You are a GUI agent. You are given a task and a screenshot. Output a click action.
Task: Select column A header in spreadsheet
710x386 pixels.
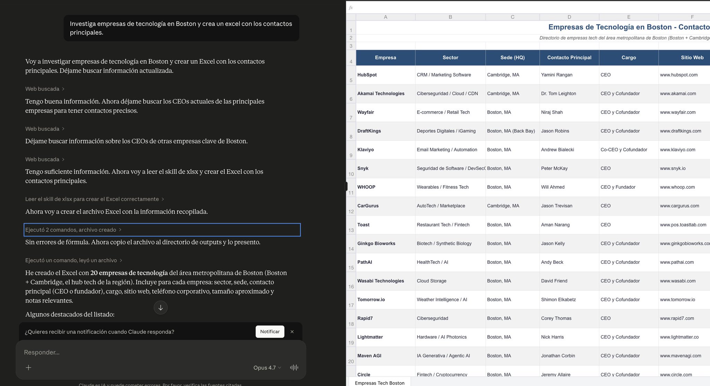point(386,17)
